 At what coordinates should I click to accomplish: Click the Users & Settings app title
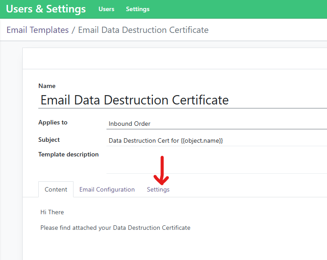click(46, 9)
